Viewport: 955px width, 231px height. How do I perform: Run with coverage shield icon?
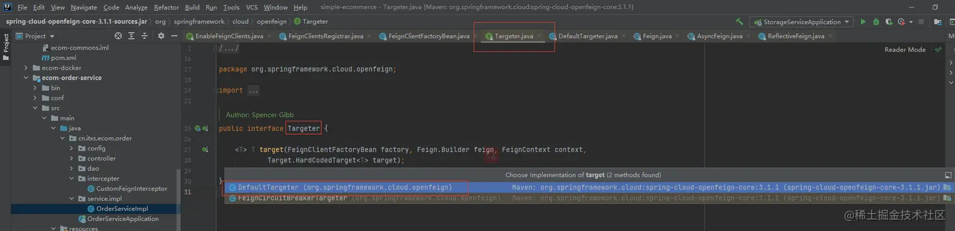click(889, 21)
